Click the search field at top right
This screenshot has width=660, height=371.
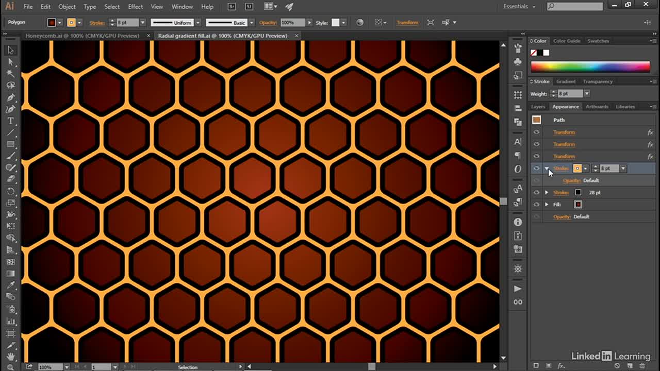(x=575, y=7)
